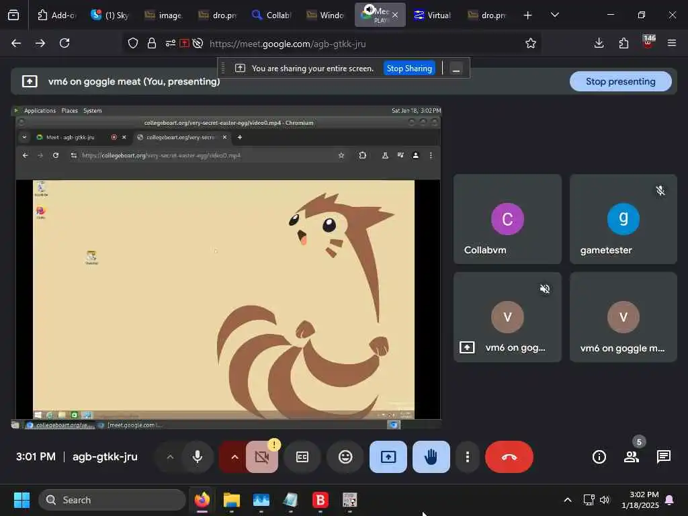Open the red B app in taskbar

click(x=320, y=500)
